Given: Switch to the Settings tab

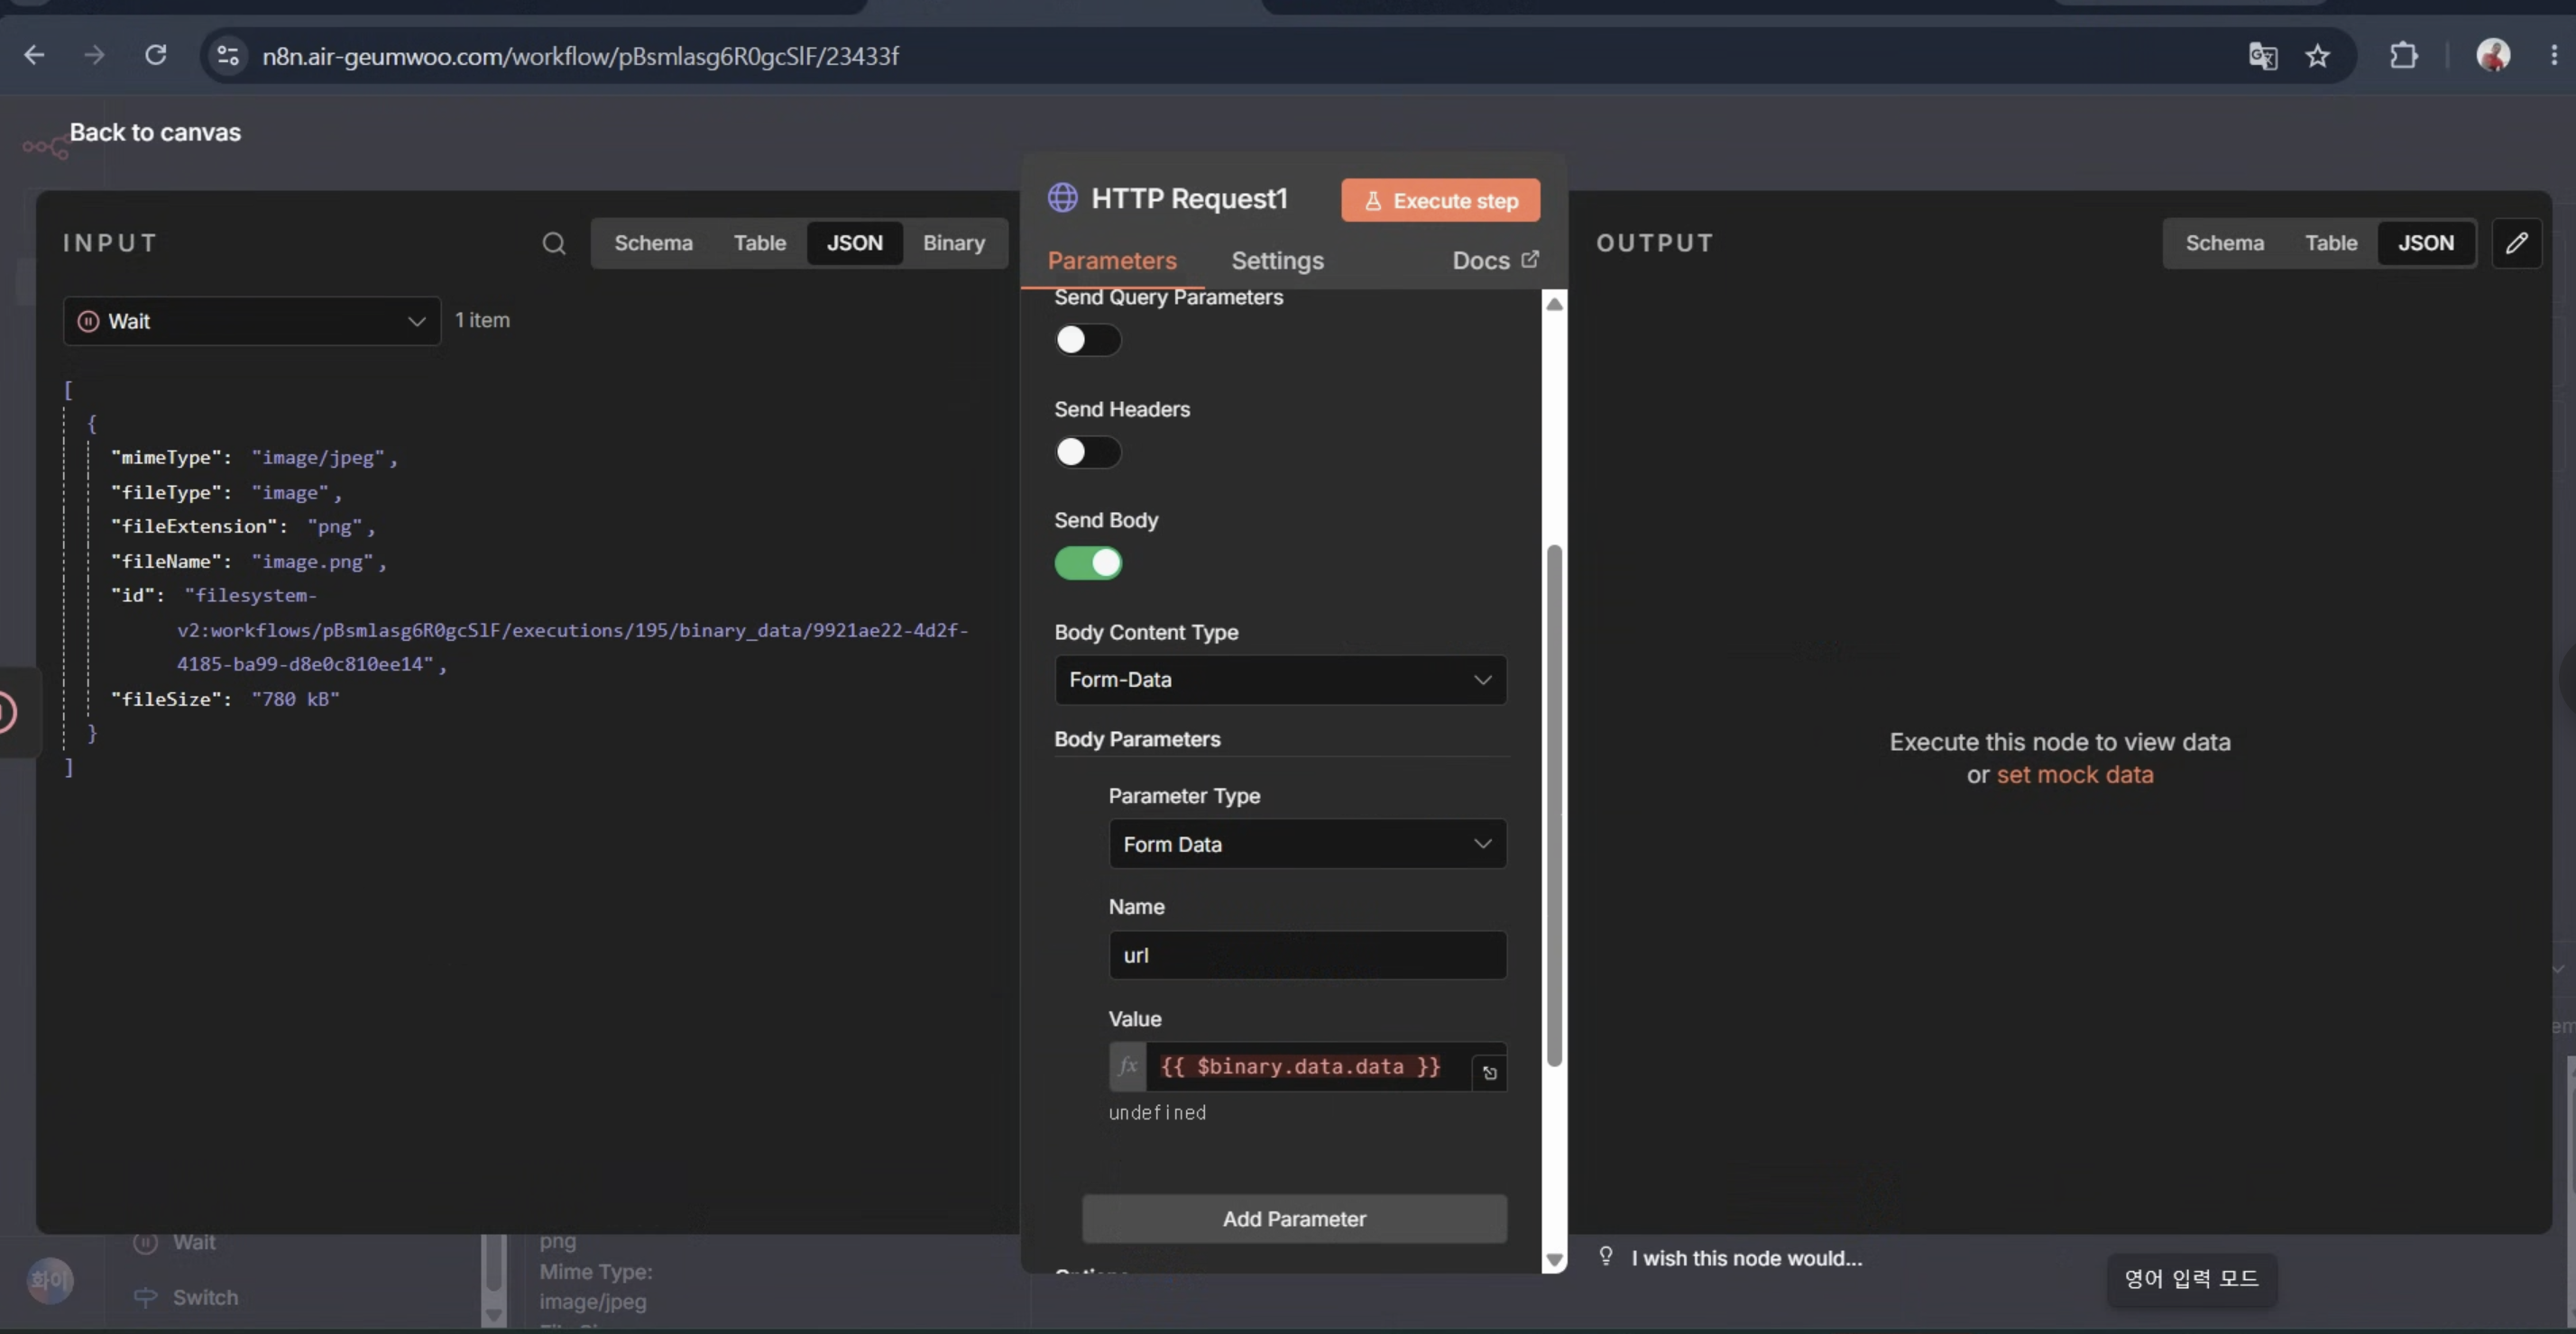Looking at the screenshot, I should point(1277,260).
